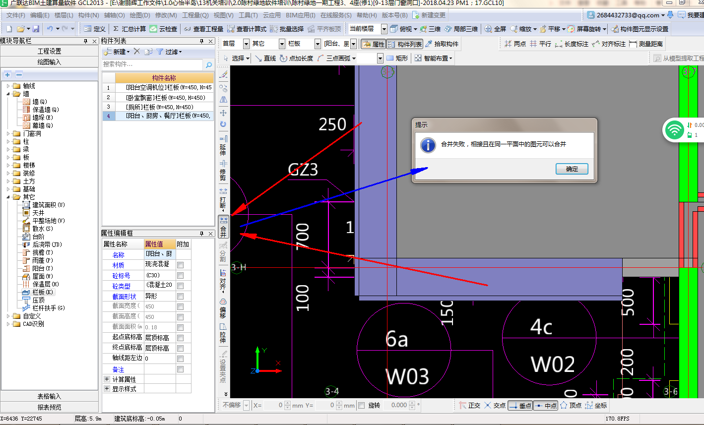The height and width of the screenshot is (425, 704).
Task: Select the 平行 parallel axis tool
Action: [x=540, y=44]
